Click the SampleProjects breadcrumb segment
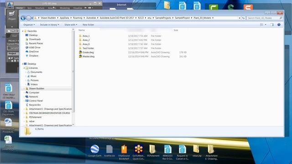The image size is (292, 164). [163, 18]
